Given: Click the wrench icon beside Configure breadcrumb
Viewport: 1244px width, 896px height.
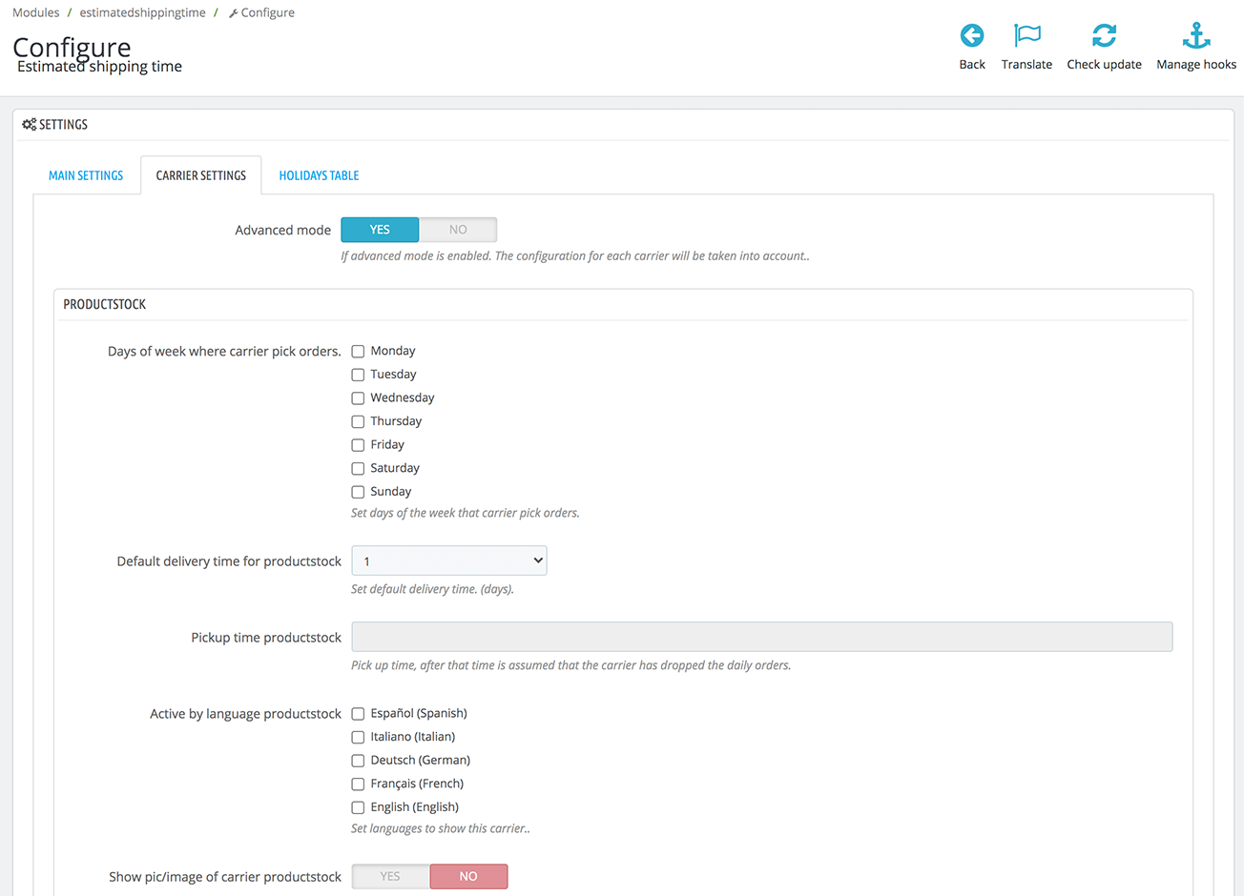Looking at the screenshot, I should tap(233, 13).
